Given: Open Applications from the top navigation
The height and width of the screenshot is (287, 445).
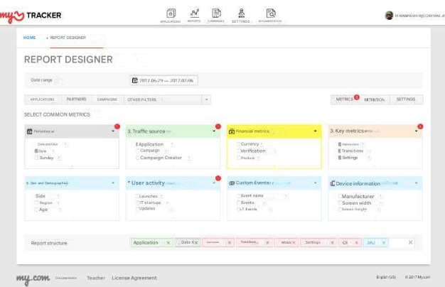Looking at the screenshot, I should pyautogui.click(x=171, y=14).
